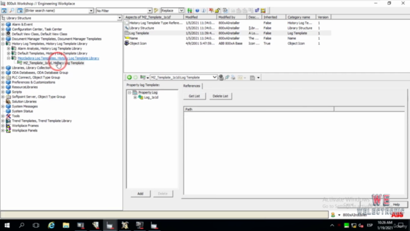This screenshot has height=231, width=410.
Task: Click the Tools tree node icon
Action: click(x=8, y=116)
